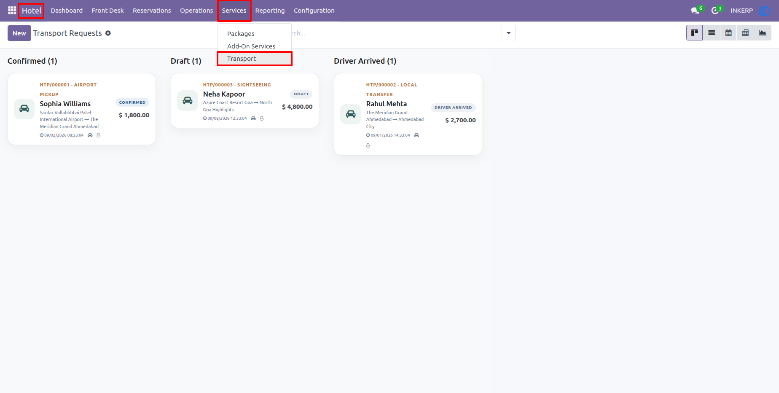The width and height of the screenshot is (779, 393).
Task: Open the activities clock icon
Action: click(x=715, y=11)
